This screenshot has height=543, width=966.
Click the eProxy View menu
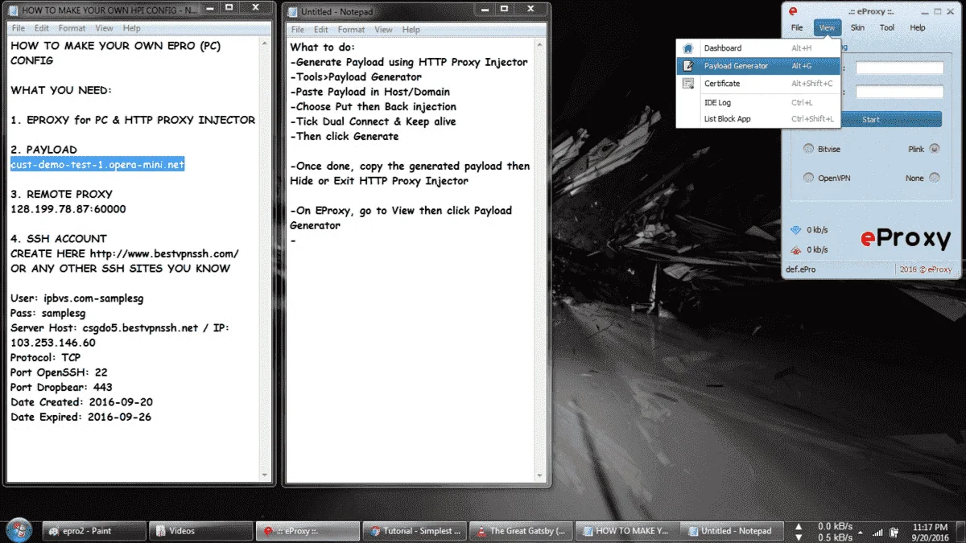click(x=827, y=27)
